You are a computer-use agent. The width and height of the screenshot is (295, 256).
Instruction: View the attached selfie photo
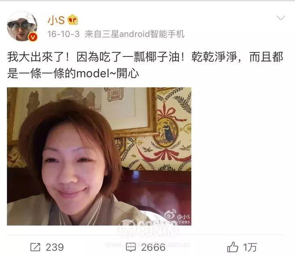99,156
